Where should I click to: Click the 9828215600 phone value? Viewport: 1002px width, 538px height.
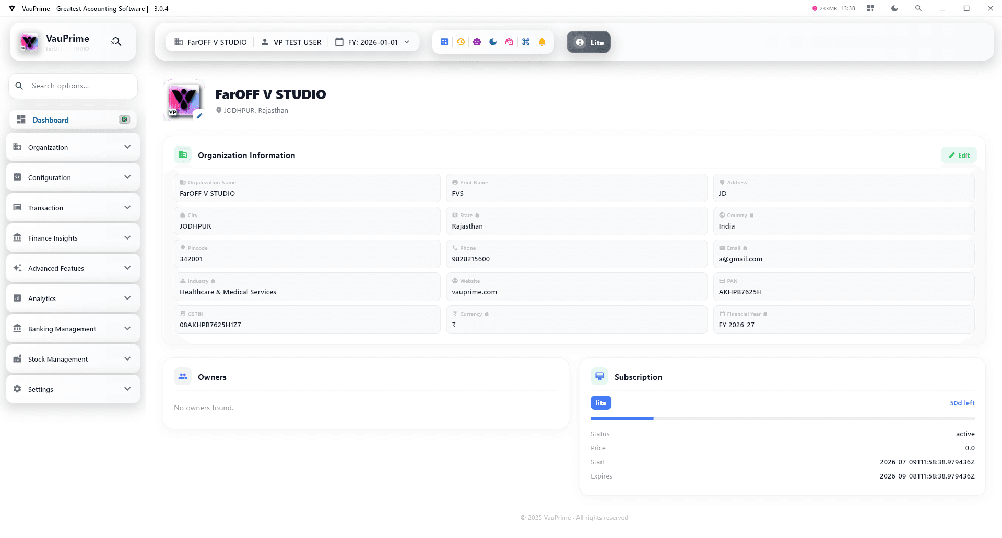tap(470, 259)
